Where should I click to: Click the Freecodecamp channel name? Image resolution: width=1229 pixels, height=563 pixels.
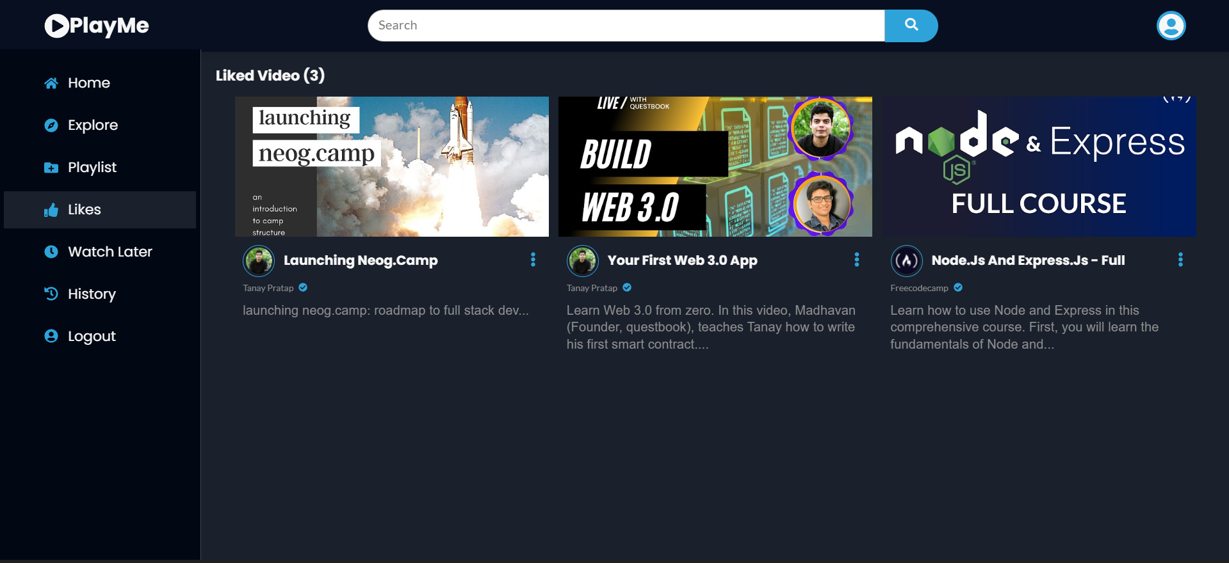pyautogui.click(x=919, y=288)
